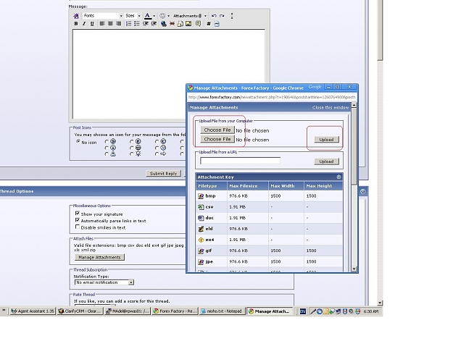Click Upload button for URL file

pyautogui.click(x=326, y=161)
